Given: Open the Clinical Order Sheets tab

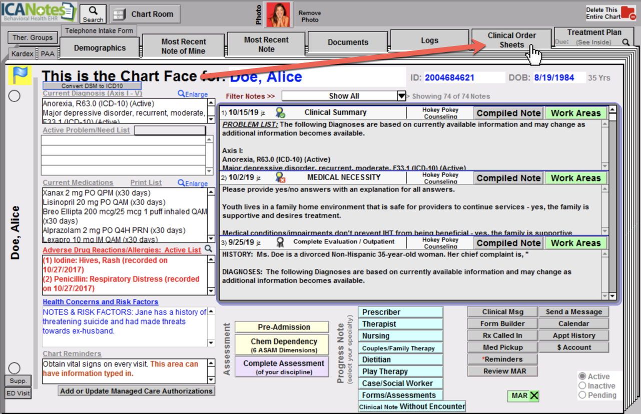Looking at the screenshot, I should (x=511, y=40).
